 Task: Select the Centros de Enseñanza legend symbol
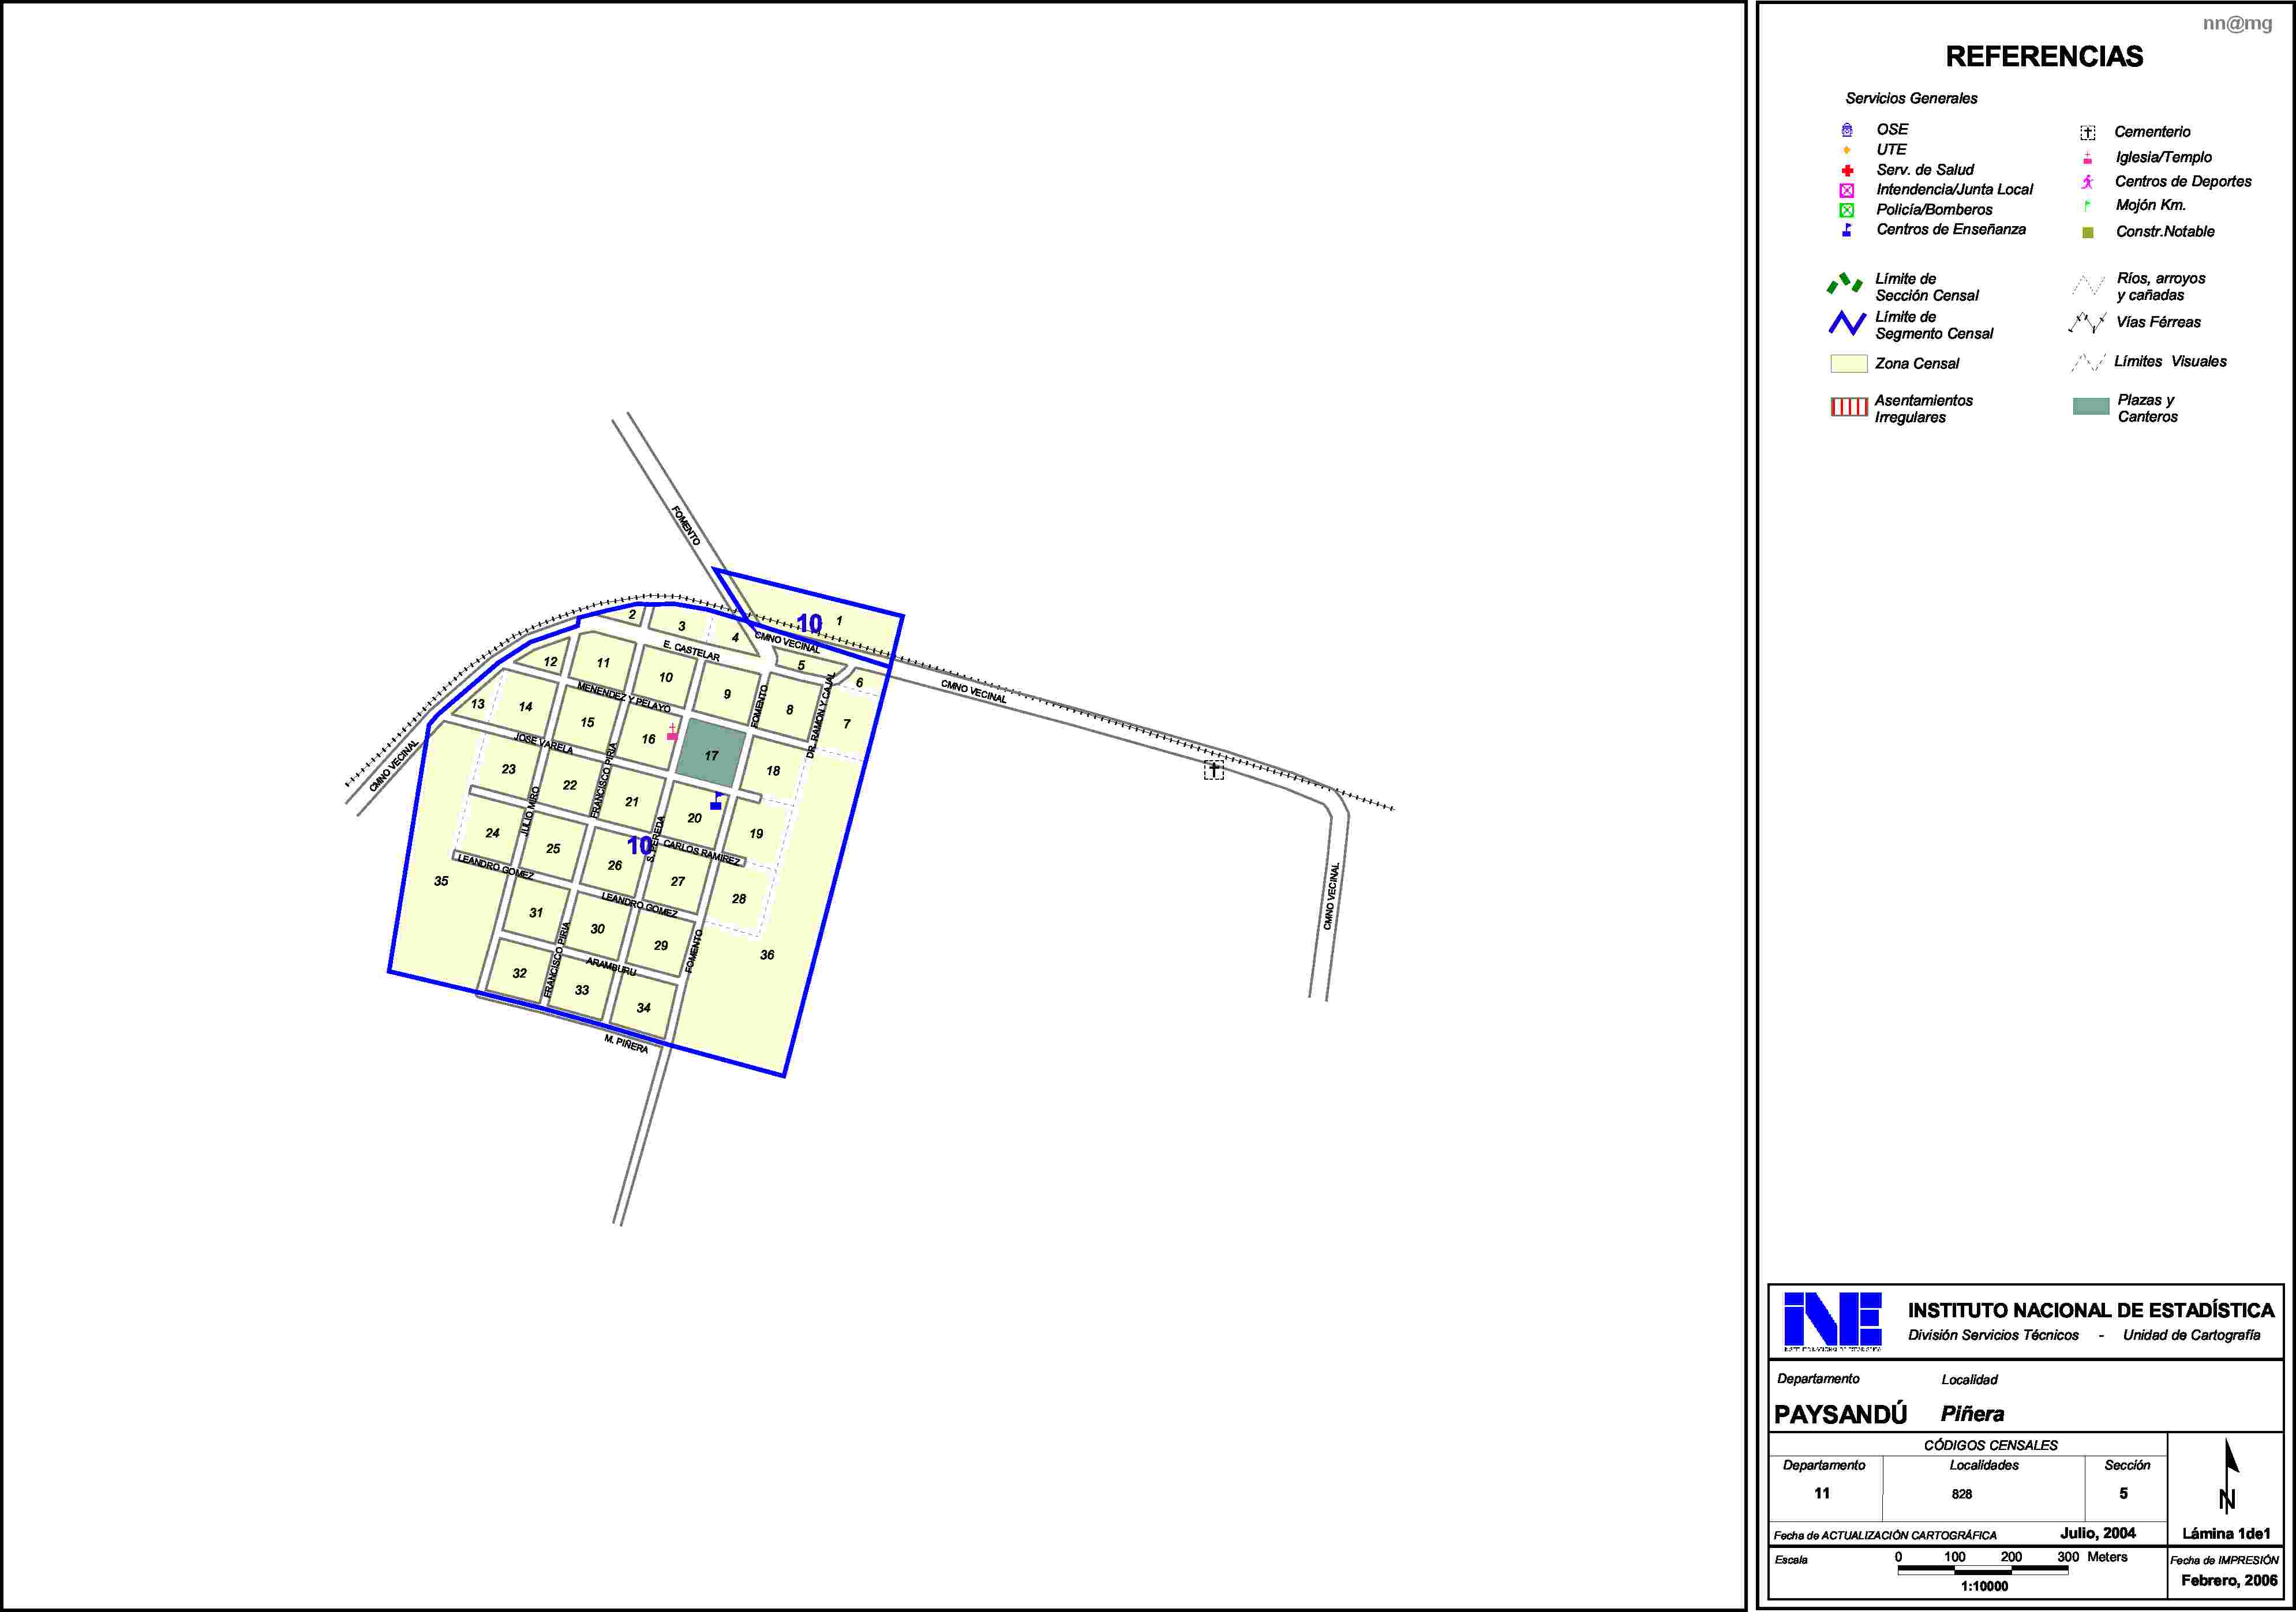pyautogui.click(x=1847, y=230)
